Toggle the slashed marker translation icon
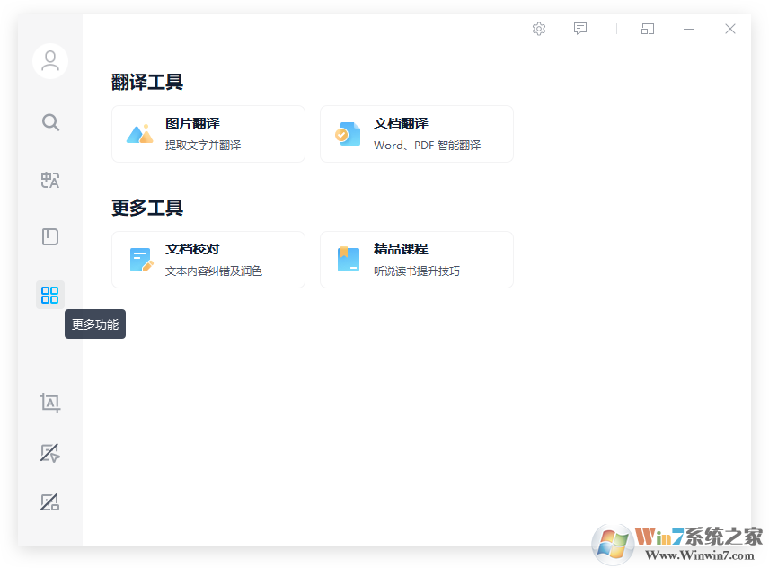 click(x=49, y=501)
